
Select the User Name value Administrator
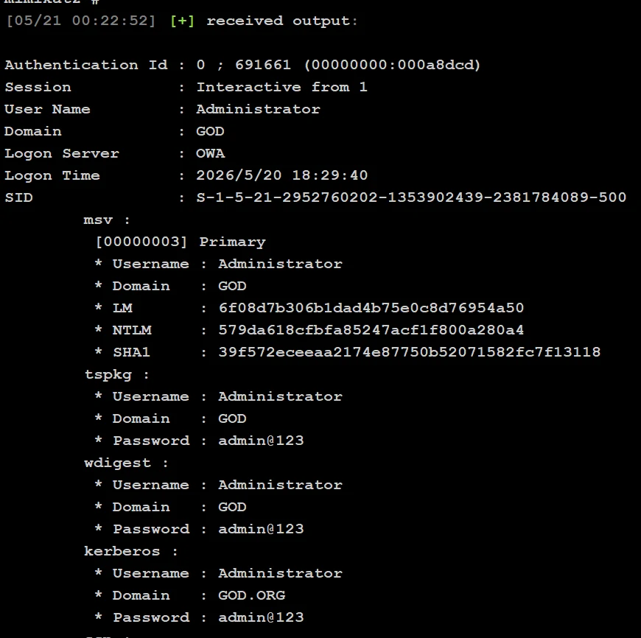point(258,109)
